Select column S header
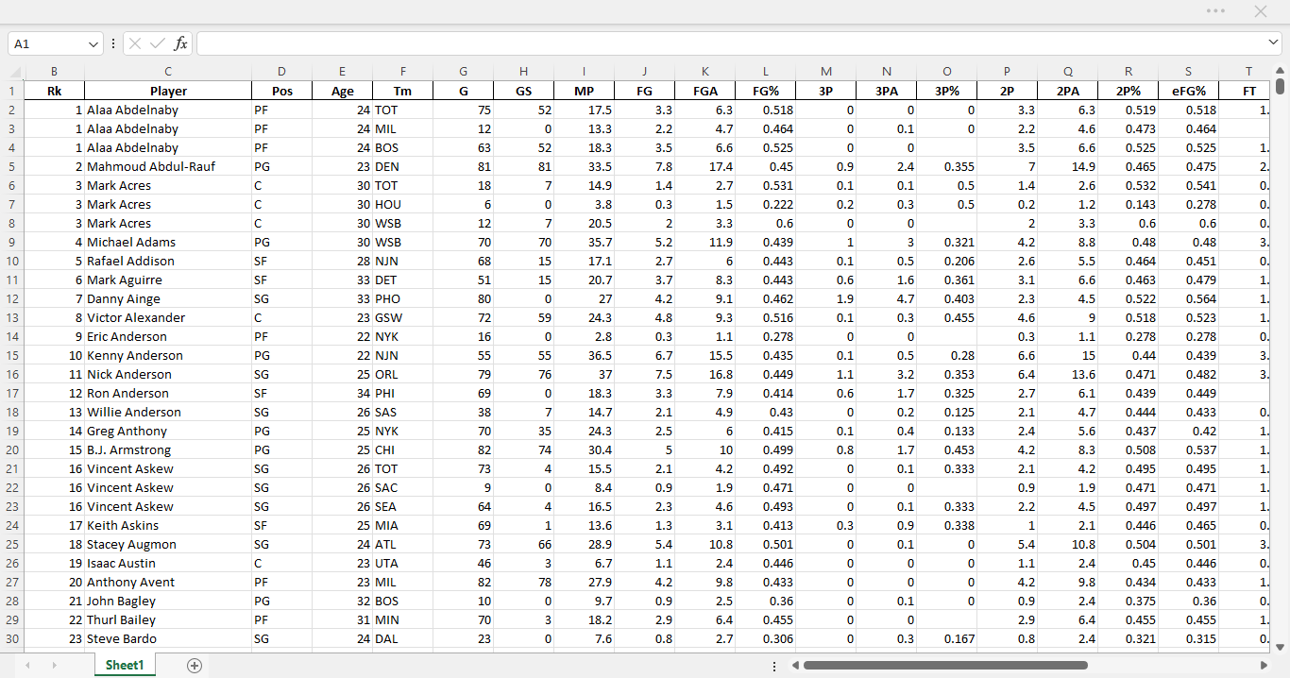 (1188, 72)
